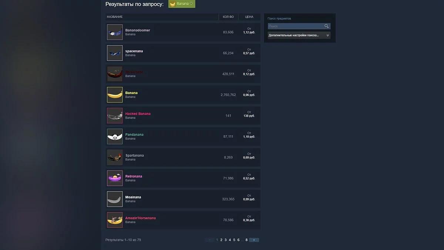Click the next page arrow button
Image resolution: width=444 pixels, height=250 pixels.
(x=254, y=240)
